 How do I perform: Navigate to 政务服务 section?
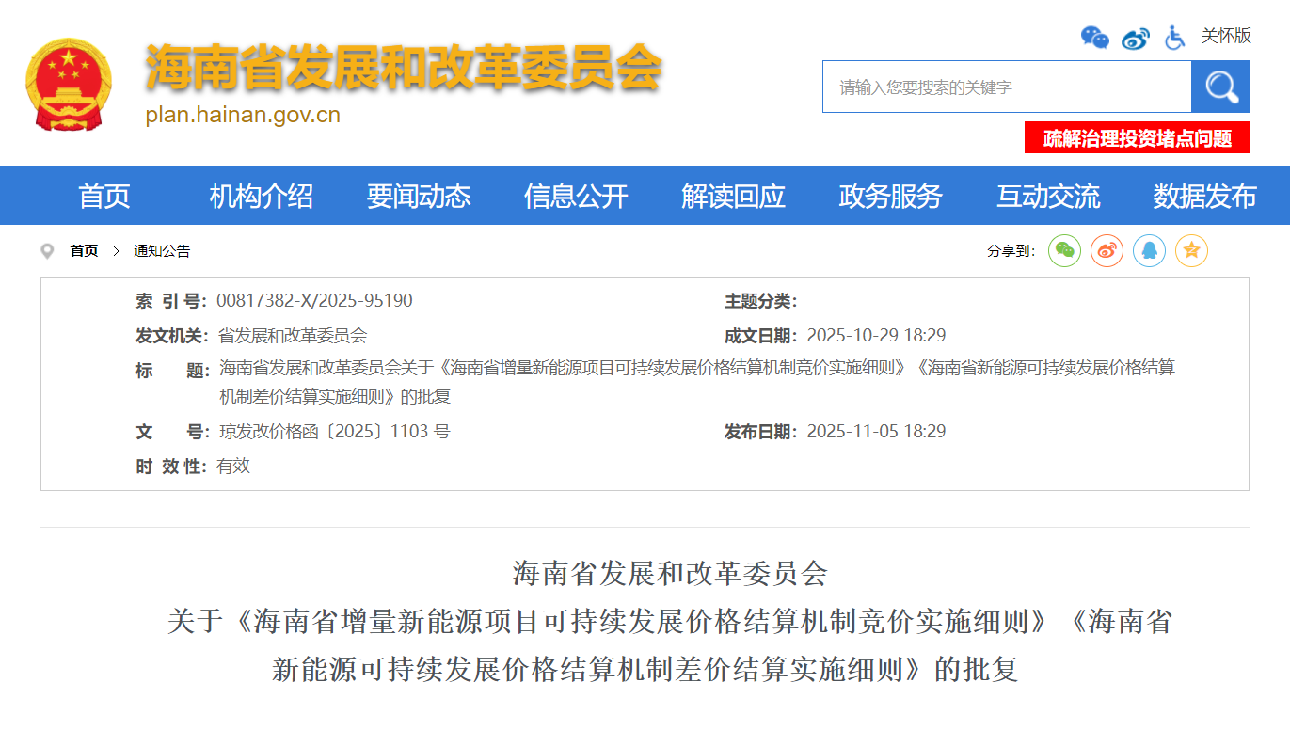click(890, 197)
